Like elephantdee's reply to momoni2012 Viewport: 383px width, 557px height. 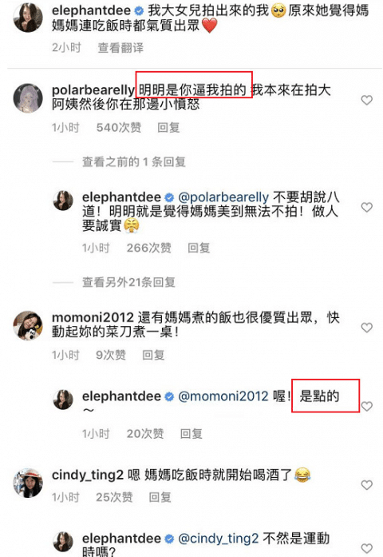pyautogui.click(x=367, y=406)
